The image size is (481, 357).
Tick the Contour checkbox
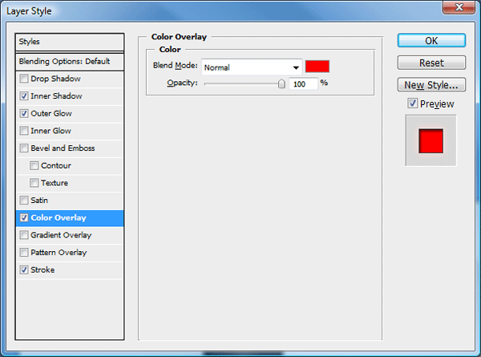click(x=34, y=166)
